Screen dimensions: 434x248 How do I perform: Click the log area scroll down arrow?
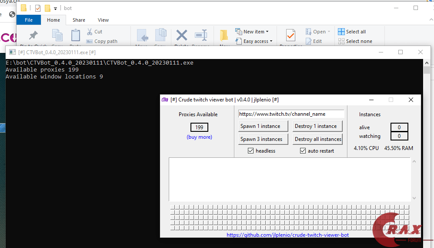[x=414, y=198]
